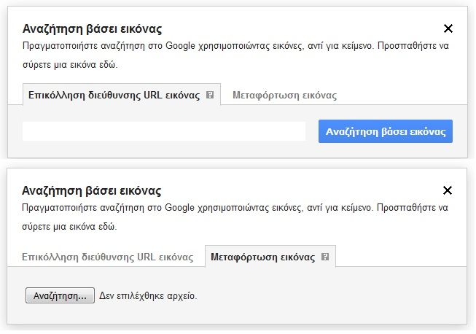
Task: Click the bold heading above the URL tab dialog
Action: pyautogui.click(x=93, y=29)
